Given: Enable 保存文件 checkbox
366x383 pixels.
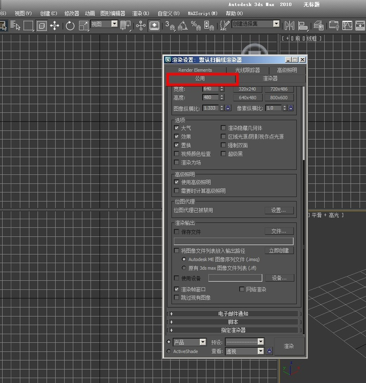Looking at the screenshot, I should click(176, 232).
